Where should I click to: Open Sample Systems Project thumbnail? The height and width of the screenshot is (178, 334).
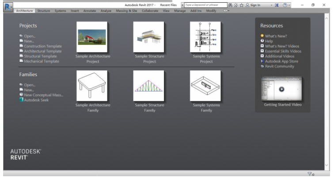pos(205,37)
